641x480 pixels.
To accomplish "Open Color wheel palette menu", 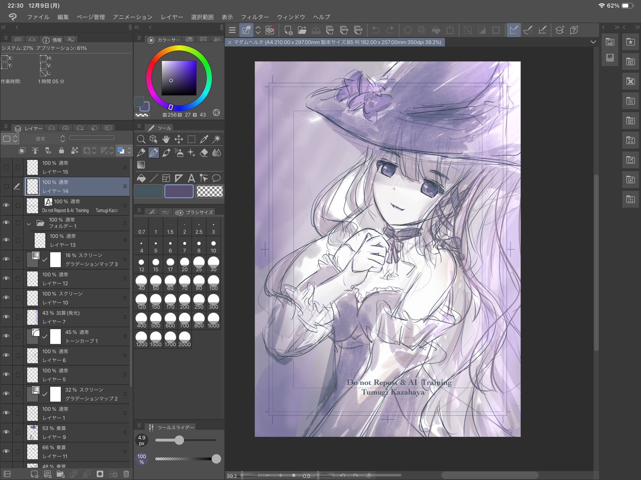I will pos(139,38).
